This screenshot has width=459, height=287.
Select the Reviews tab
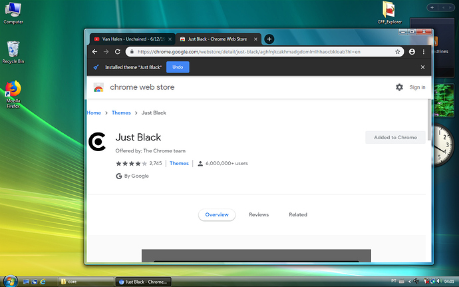point(259,214)
